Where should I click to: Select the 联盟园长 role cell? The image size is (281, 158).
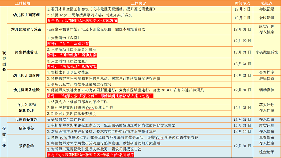click(4, 61)
